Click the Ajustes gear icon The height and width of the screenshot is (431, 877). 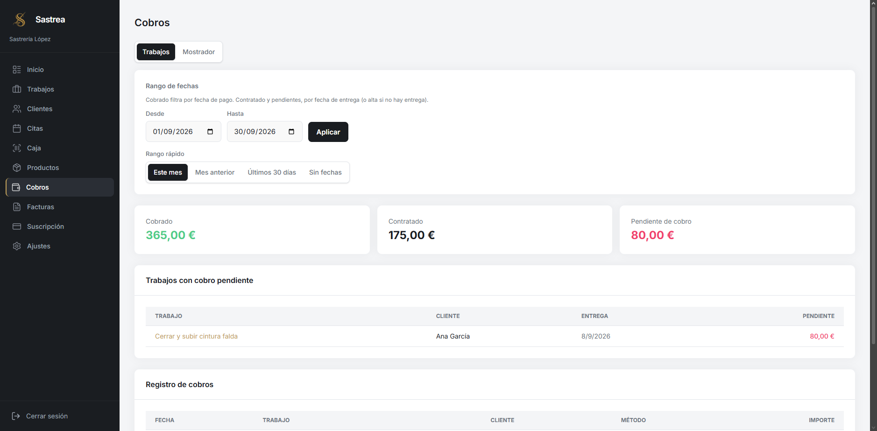click(17, 246)
